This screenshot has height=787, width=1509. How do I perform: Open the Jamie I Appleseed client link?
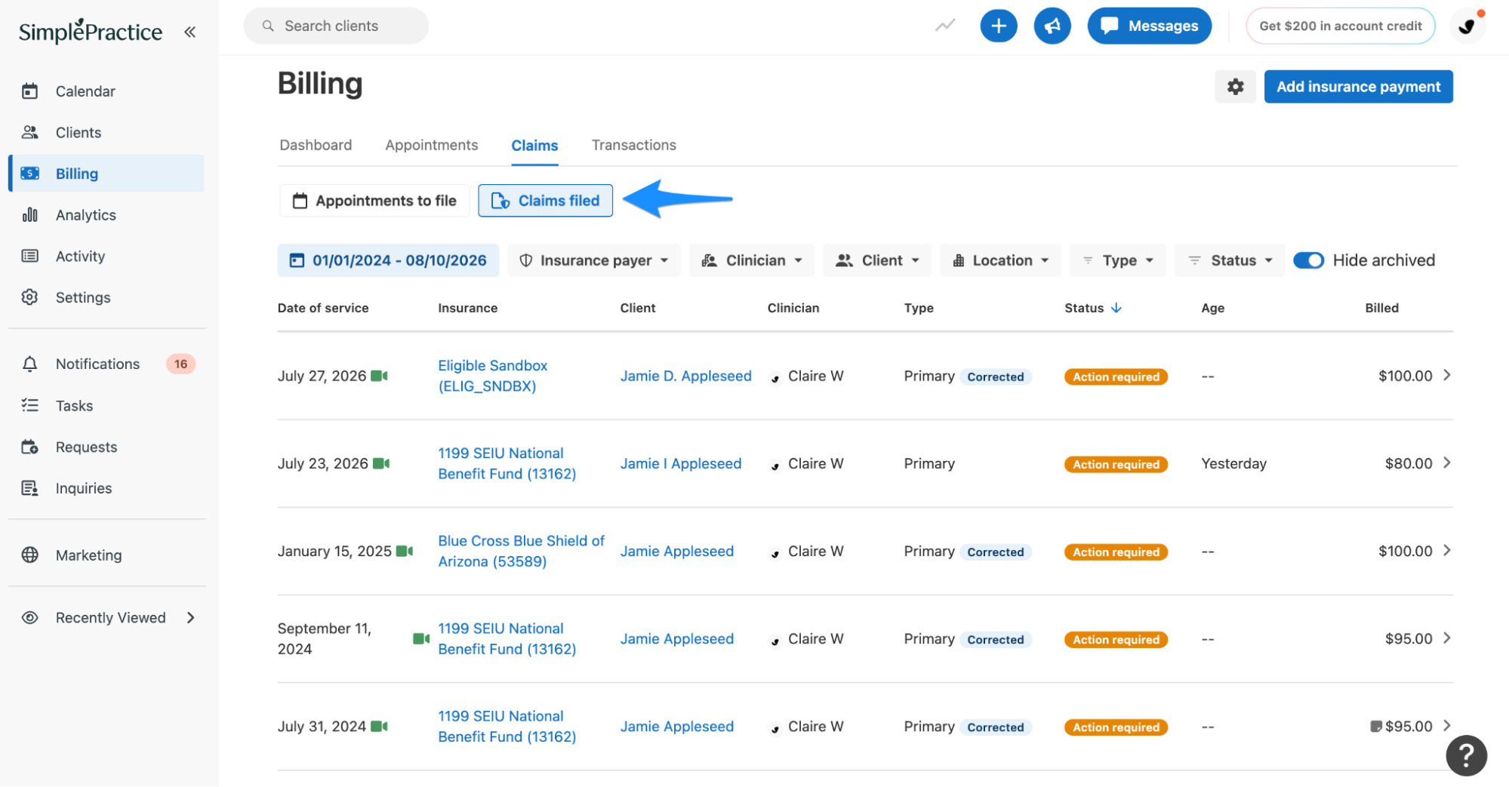[681, 463]
